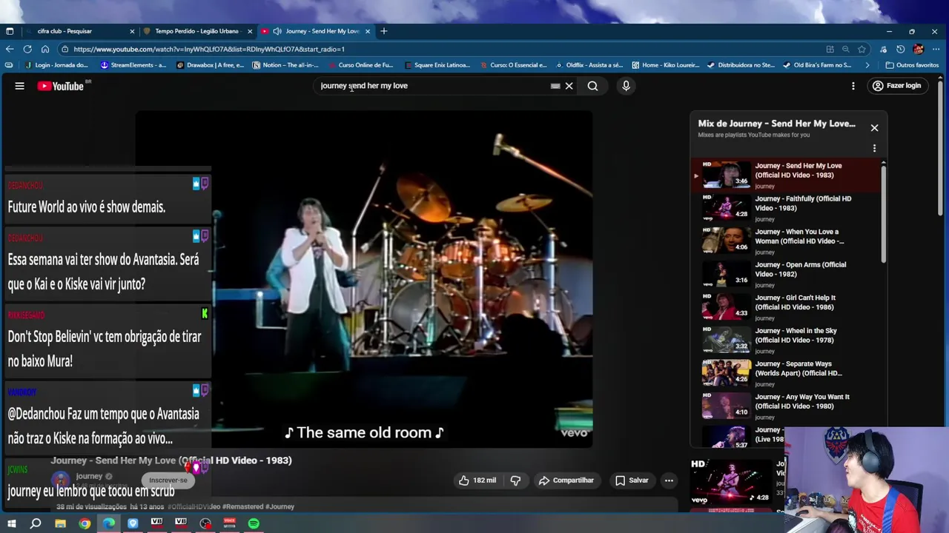This screenshot has width=949, height=533.
Task: Open the Notion bookmark
Action: tap(285, 65)
